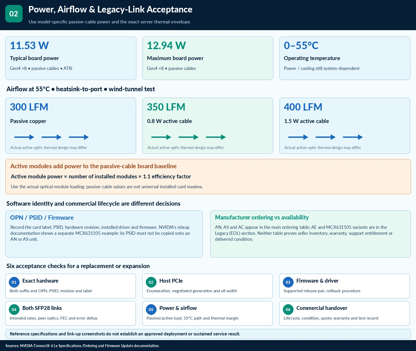Click the 04 badge beside Both SFP28 links
This screenshot has width=416, height=351.
[x=14, y=309]
